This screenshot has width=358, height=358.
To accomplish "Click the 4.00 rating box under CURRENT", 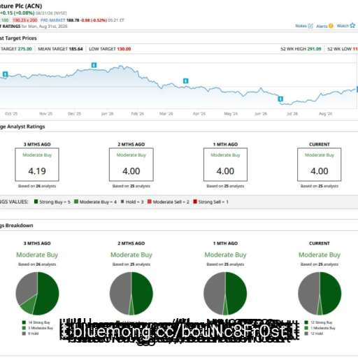I will [x=320, y=164].
